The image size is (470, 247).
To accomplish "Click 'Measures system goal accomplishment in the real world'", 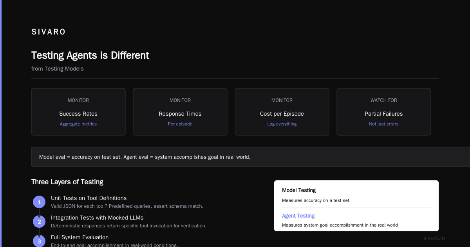I will [x=340, y=225].
